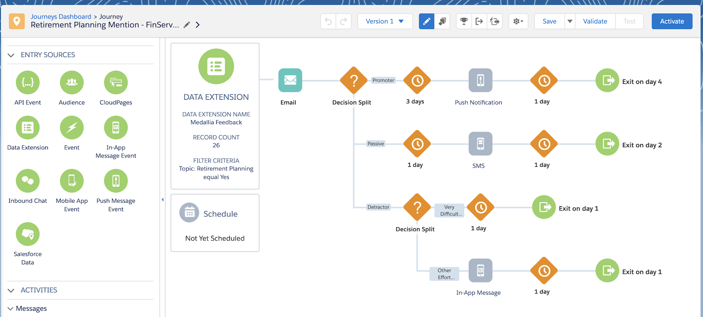Select the Push Notification activity node

point(480,80)
